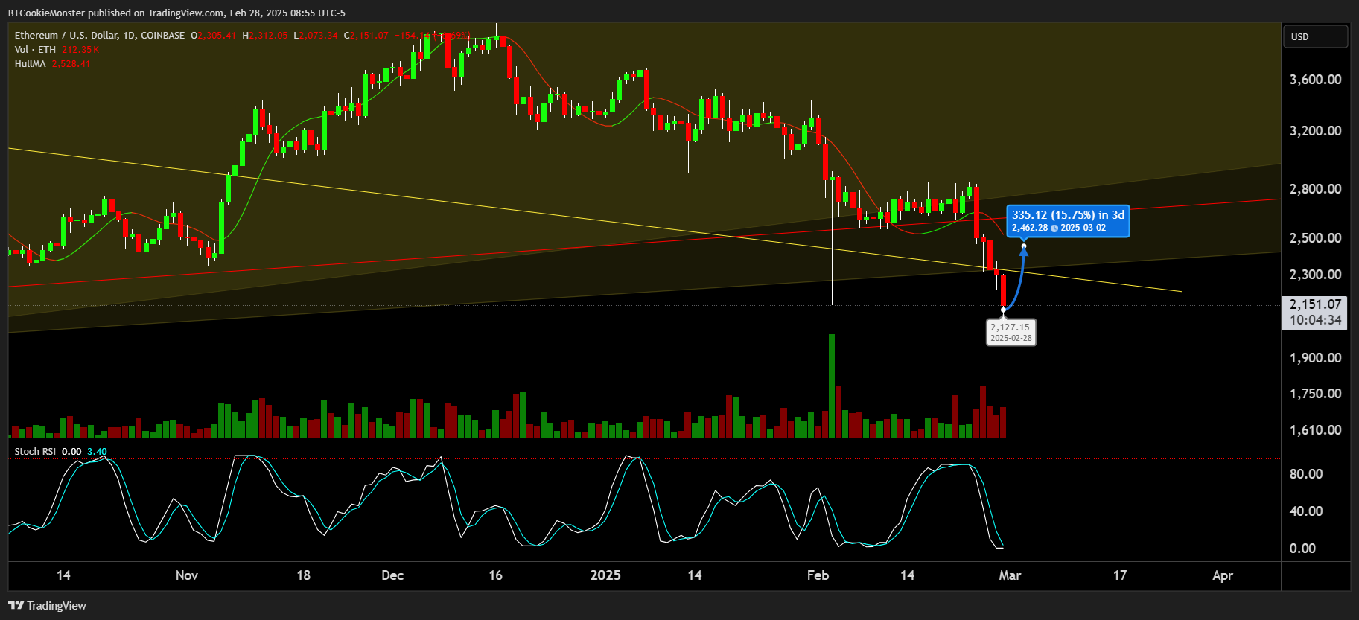Click the 16 date label on the time axis
The width and height of the screenshot is (1359, 620).
pos(495,575)
